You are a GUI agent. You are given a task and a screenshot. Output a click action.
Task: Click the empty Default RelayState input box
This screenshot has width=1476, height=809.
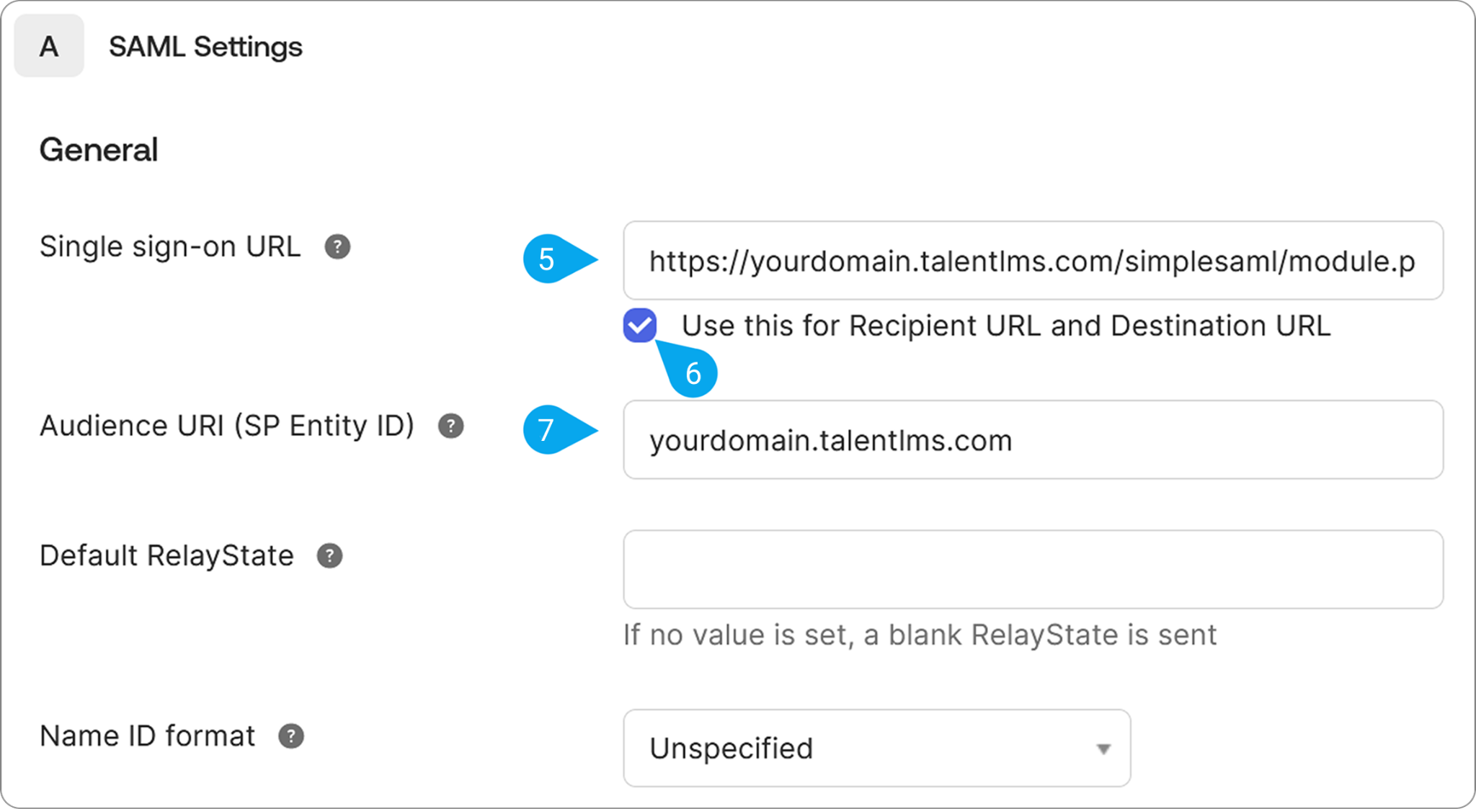pos(1033,569)
